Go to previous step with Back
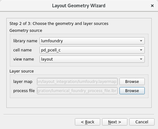Viewport: 158px width, 129px height. [x=88, y=122]
